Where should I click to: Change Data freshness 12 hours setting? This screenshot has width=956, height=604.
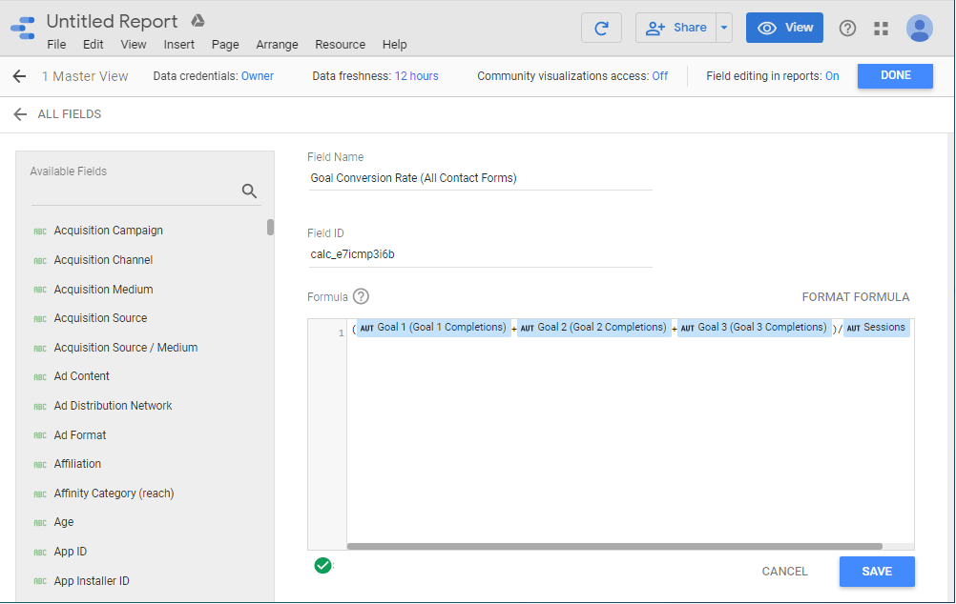416,76
